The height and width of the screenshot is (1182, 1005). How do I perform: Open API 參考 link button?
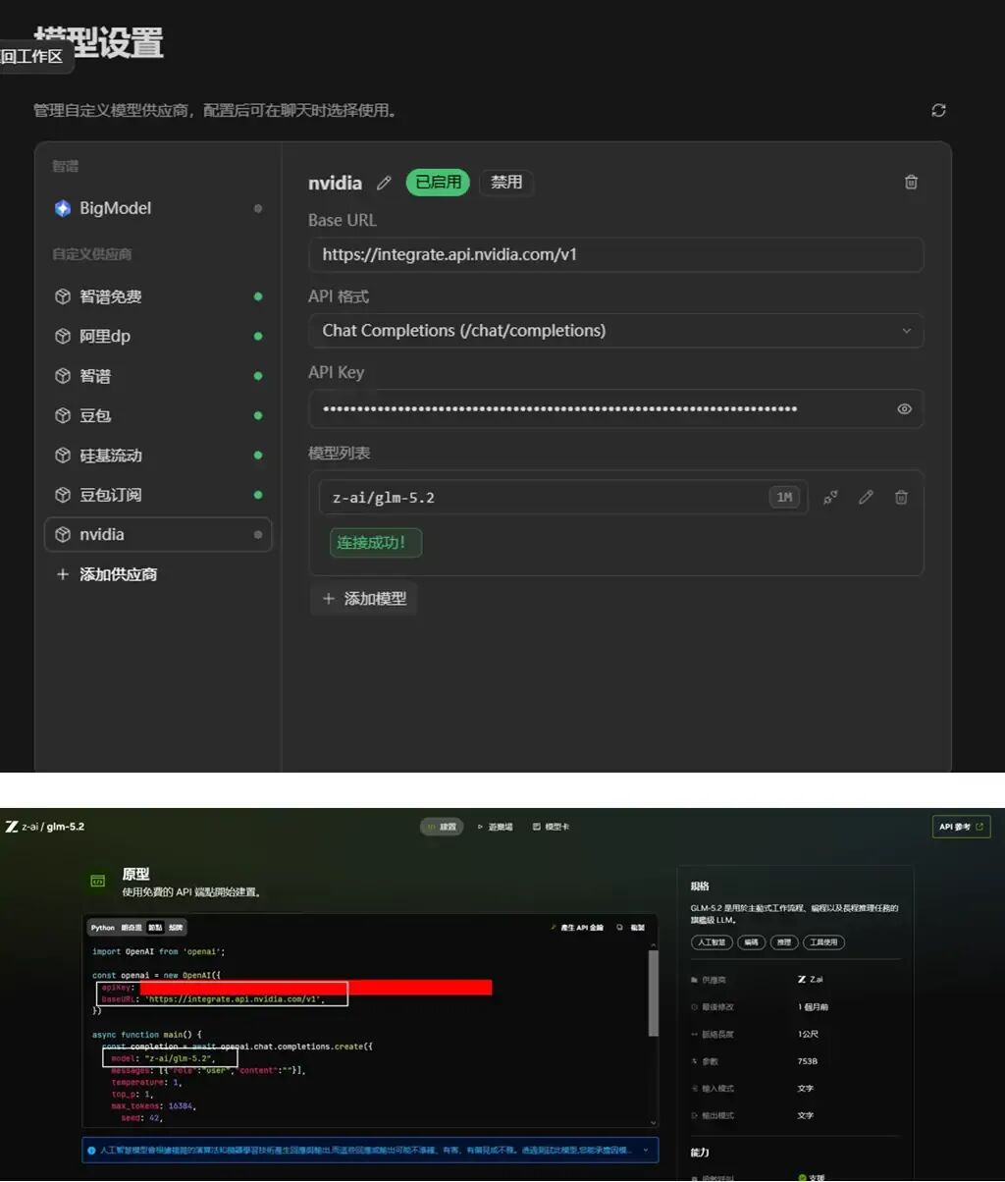point(961,827)
